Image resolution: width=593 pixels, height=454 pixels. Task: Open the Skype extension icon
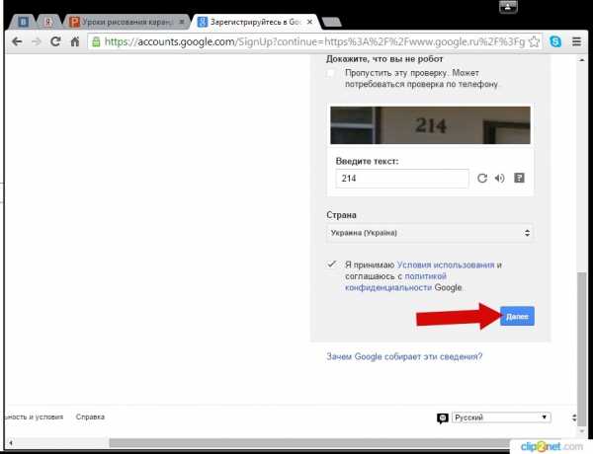click(x=555, y=41)
